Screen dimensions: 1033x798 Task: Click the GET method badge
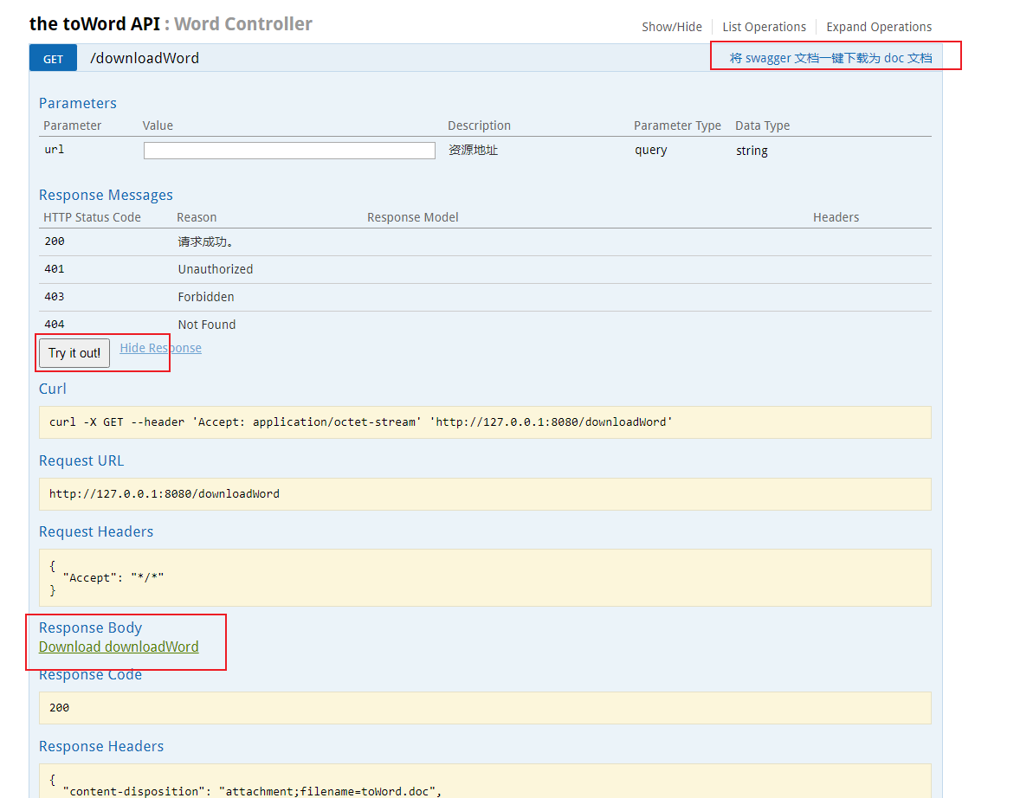coord(54,59)
